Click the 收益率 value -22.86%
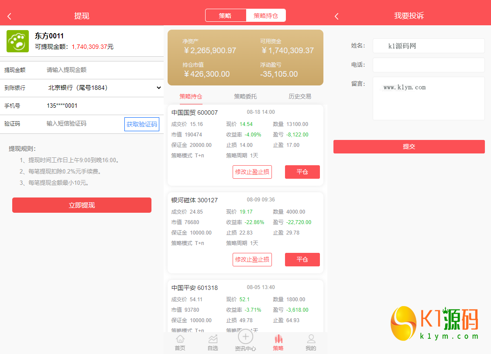491x354 pixels. click(254, 222)
